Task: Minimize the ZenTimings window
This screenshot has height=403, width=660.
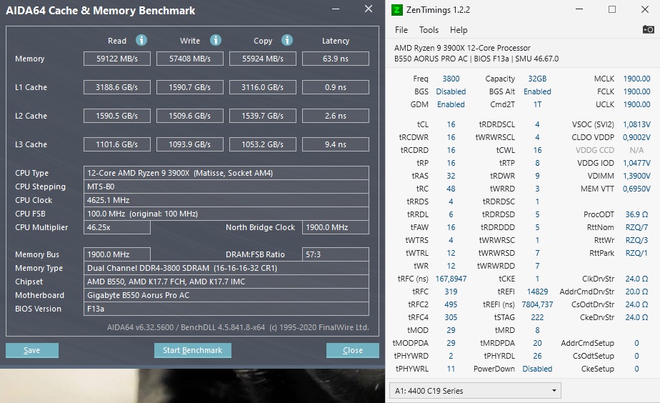Action: point(579,9)
